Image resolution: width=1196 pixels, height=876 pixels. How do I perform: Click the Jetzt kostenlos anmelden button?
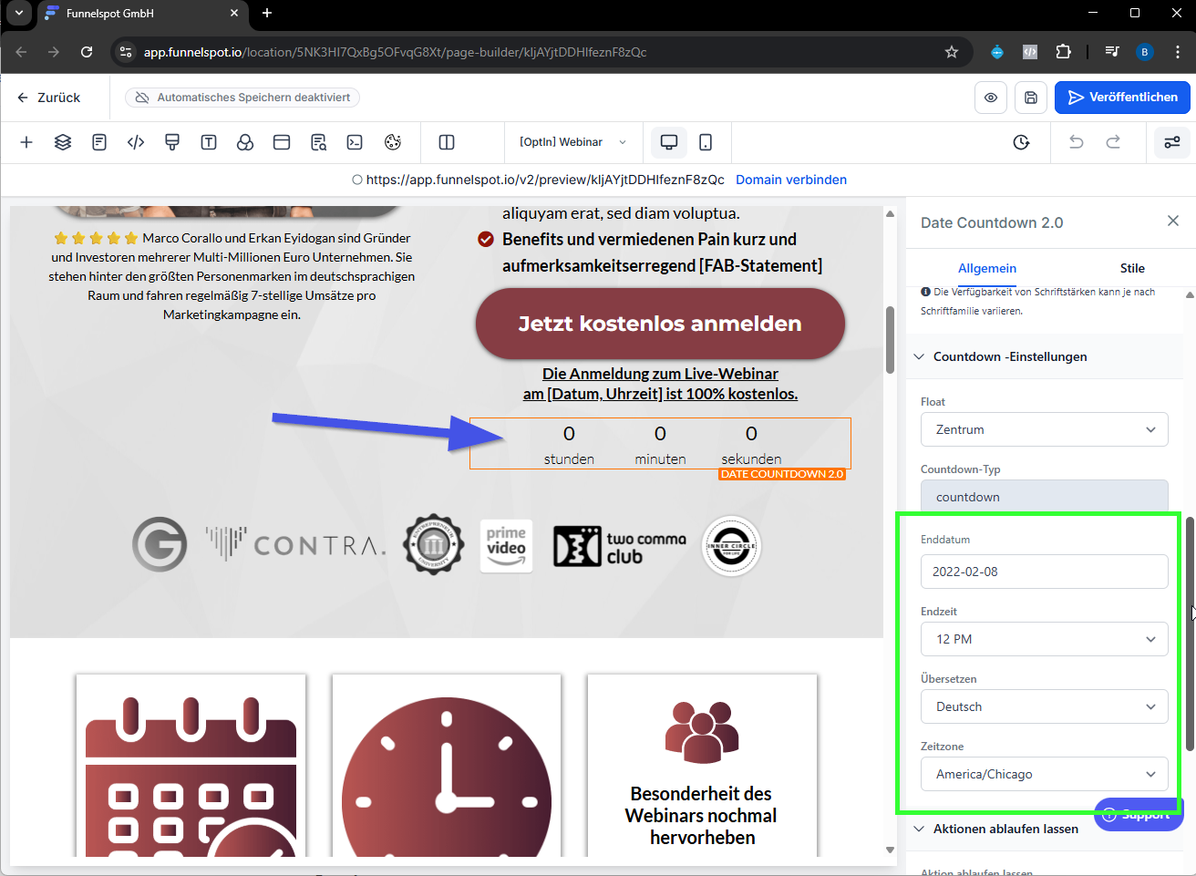tap(660, 324)
